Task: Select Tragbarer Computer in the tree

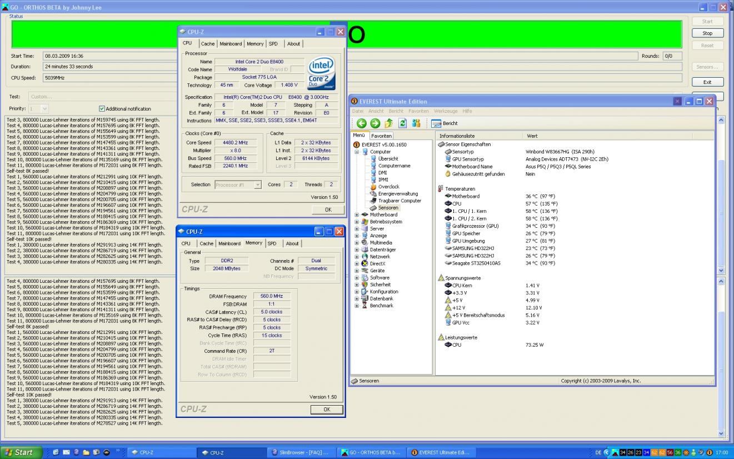Action: point(400,201)
